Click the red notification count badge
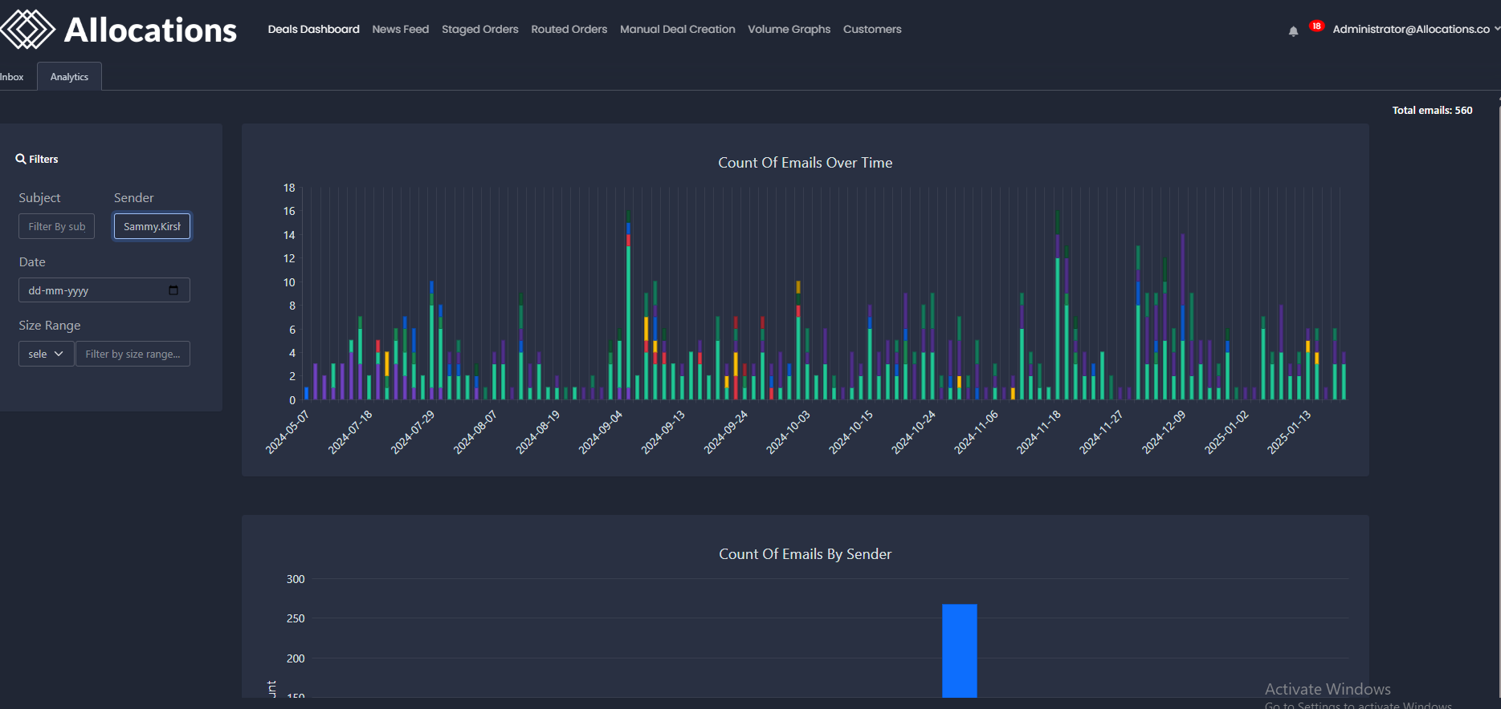The image size is (1501, 709). [x=1316, y=26]
